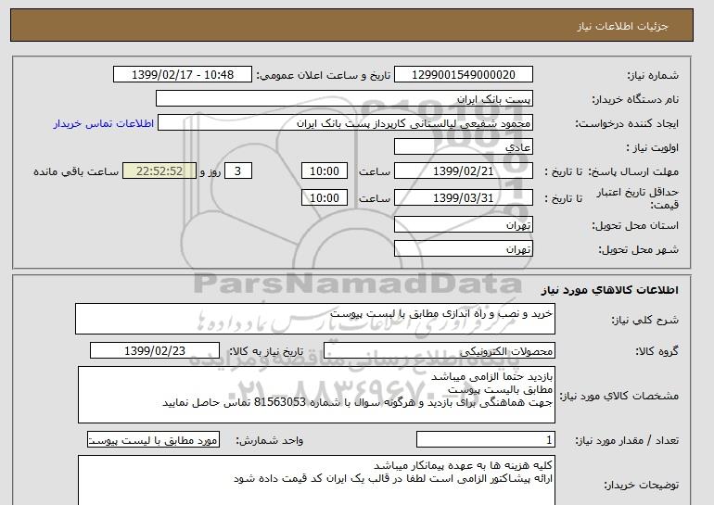The width and height of the screenshot is (714, 505).
Task: Click the label ایجاد کننده درخواست
Action: [x=627, y=123]
